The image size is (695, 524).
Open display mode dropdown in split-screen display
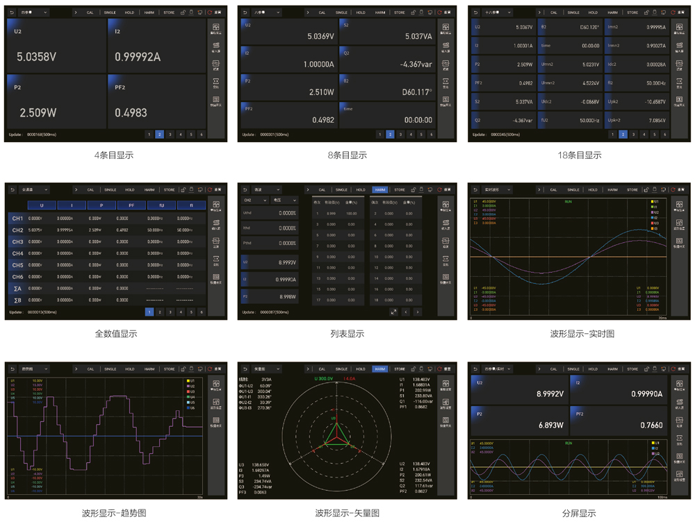[494, 369]
